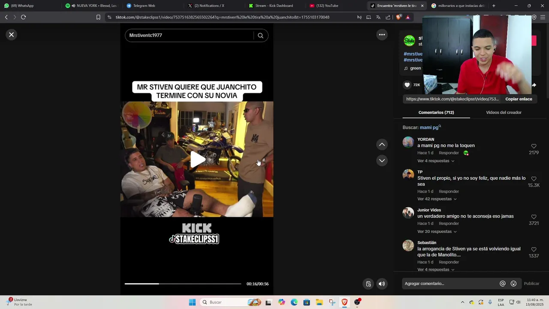Open Brave Rewards triangle icon
The image size is (549, 309).
407,17
